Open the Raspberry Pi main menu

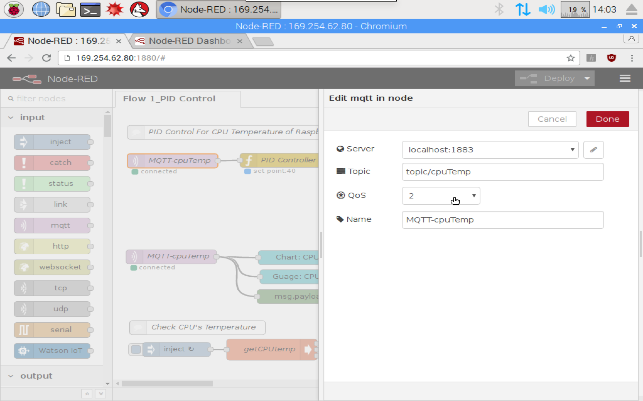(14, 10)
